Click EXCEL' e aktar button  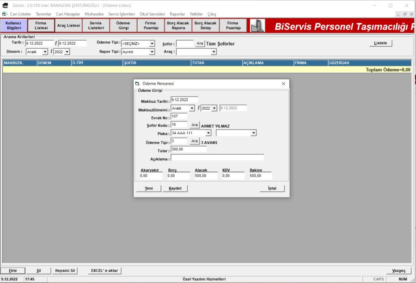(x=105, y=270)
